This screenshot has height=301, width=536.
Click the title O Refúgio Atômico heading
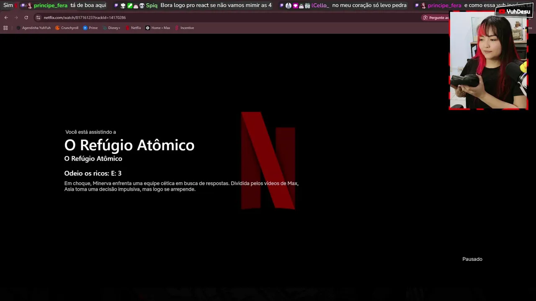(x=129, y=145)
